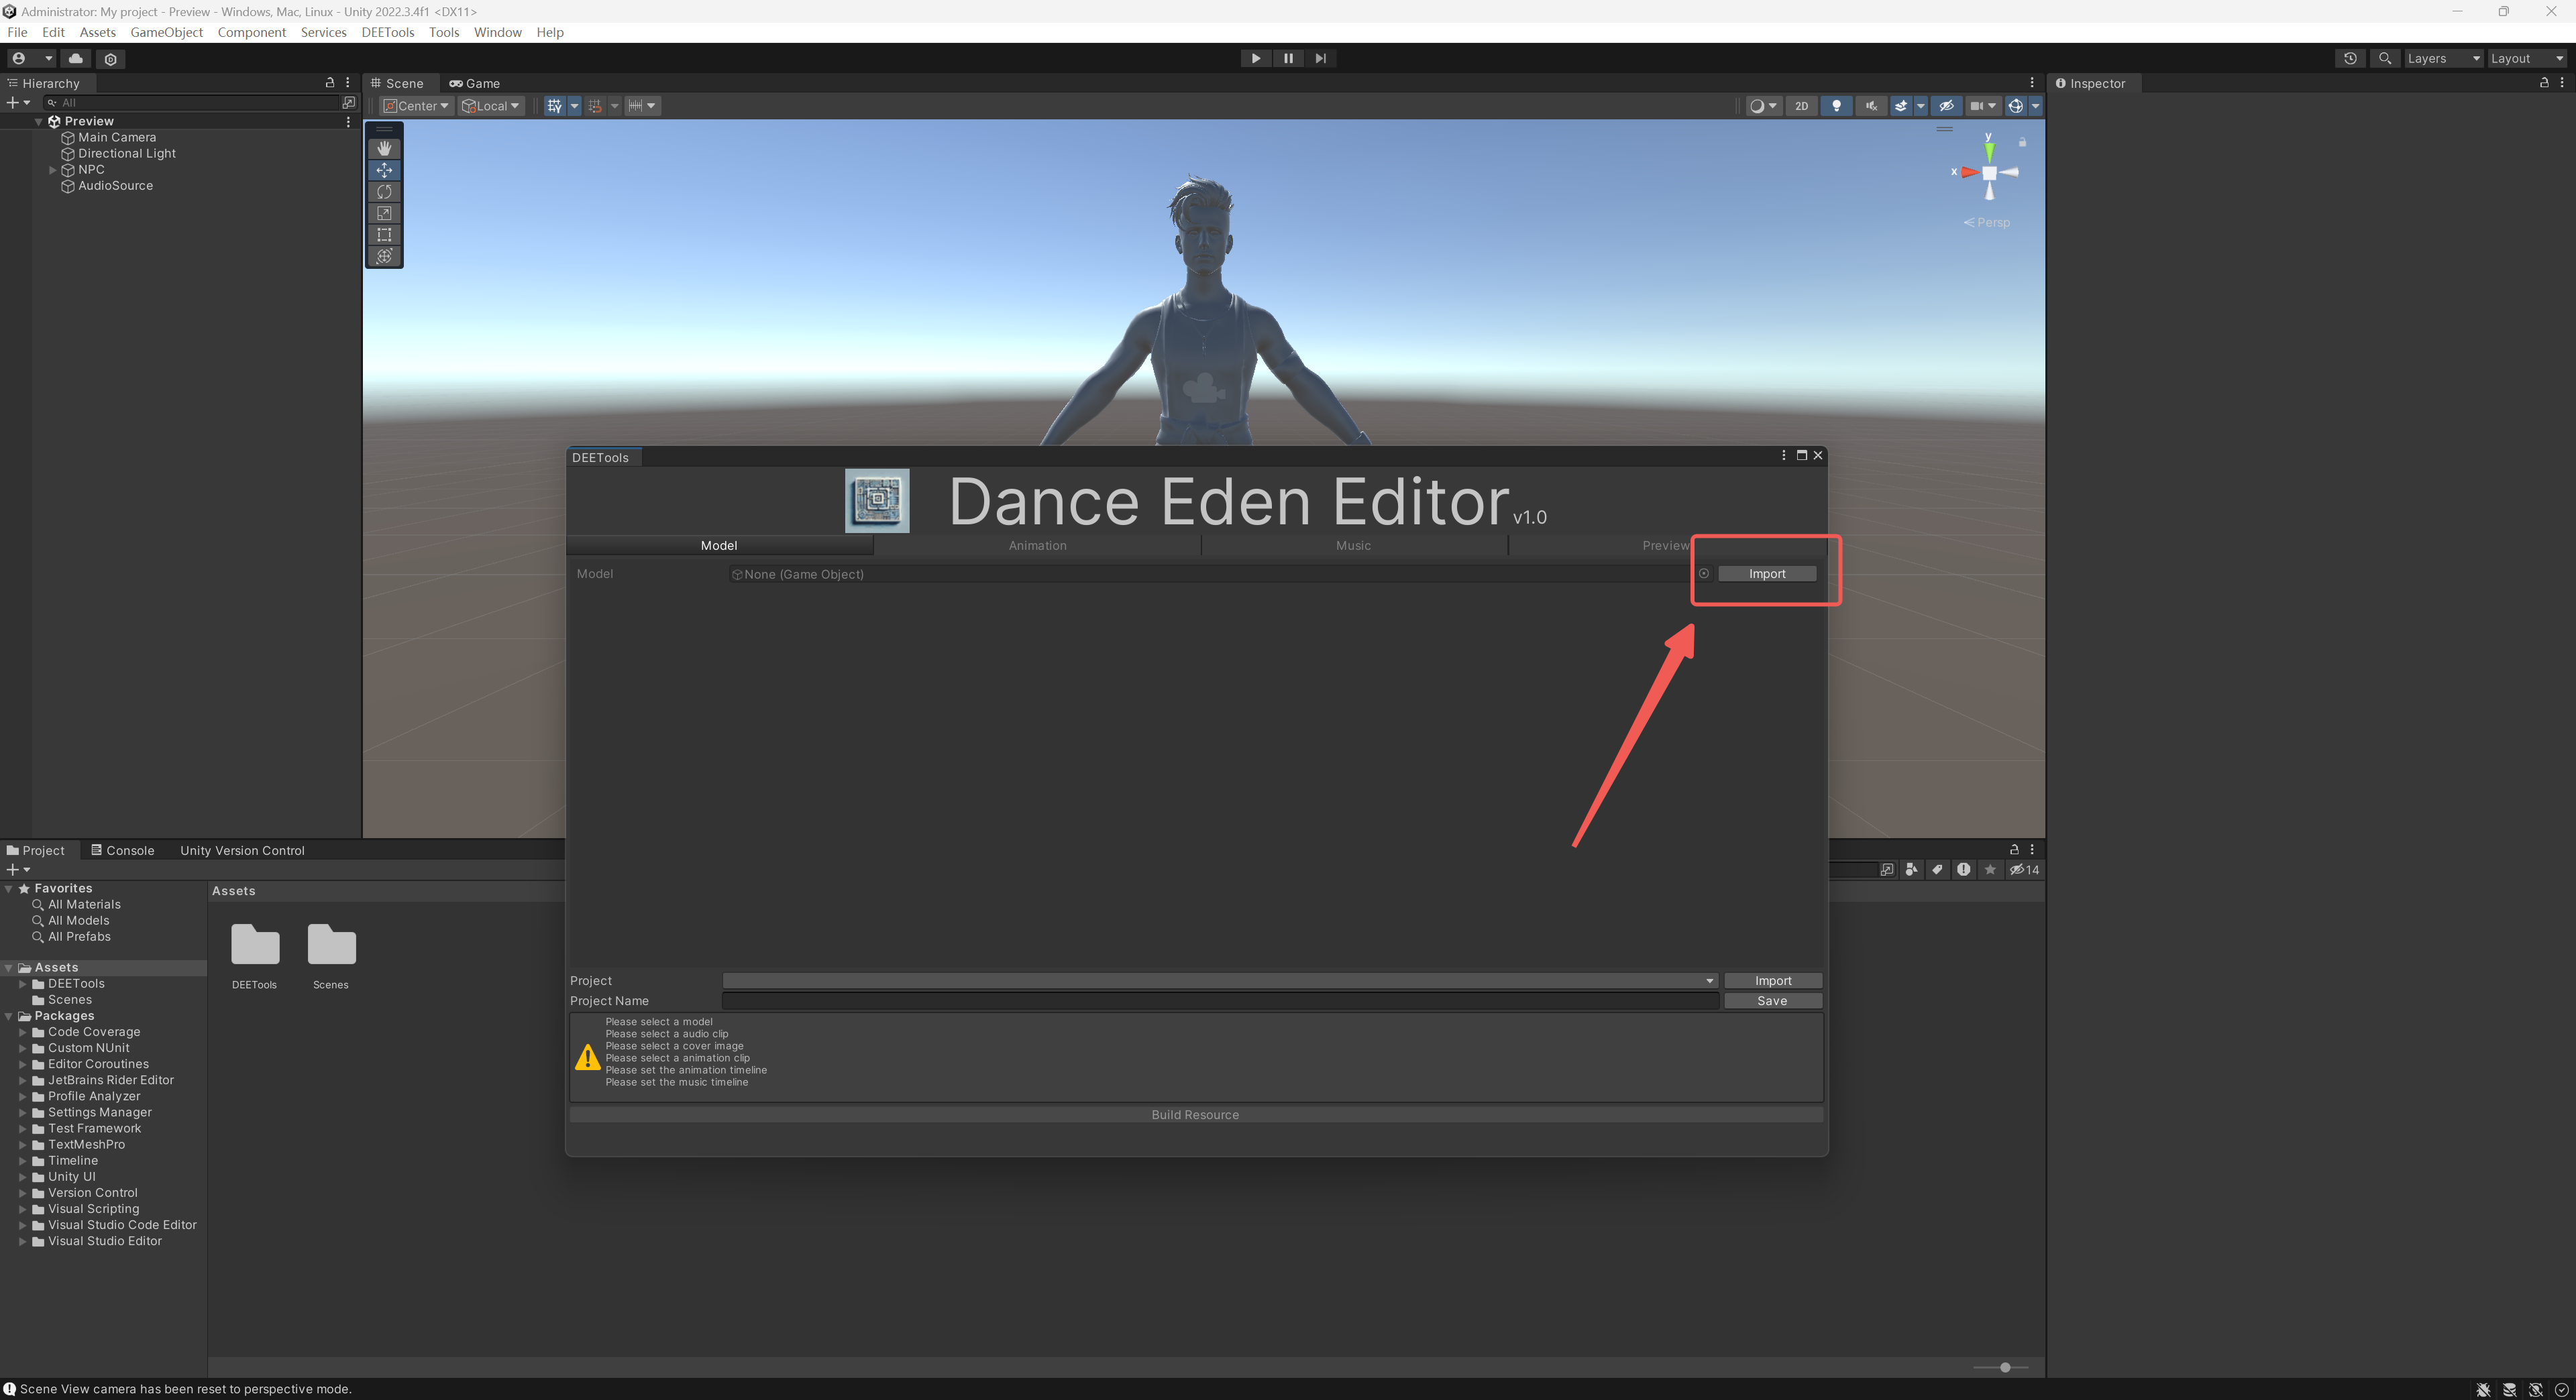
Task: Click the global search magnifier icon
Action: coord(2385,58)
